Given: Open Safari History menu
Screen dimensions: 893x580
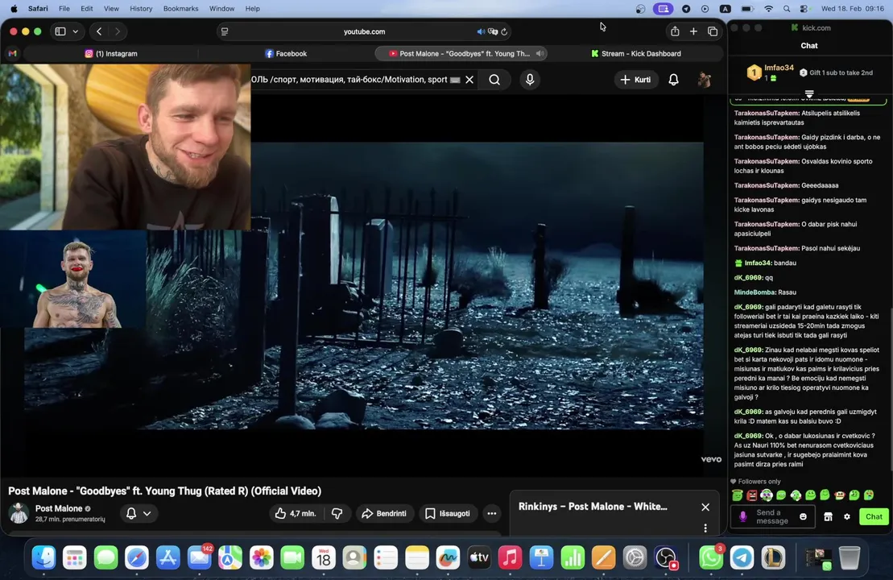Looking at the screenshot, I should 141,9.
